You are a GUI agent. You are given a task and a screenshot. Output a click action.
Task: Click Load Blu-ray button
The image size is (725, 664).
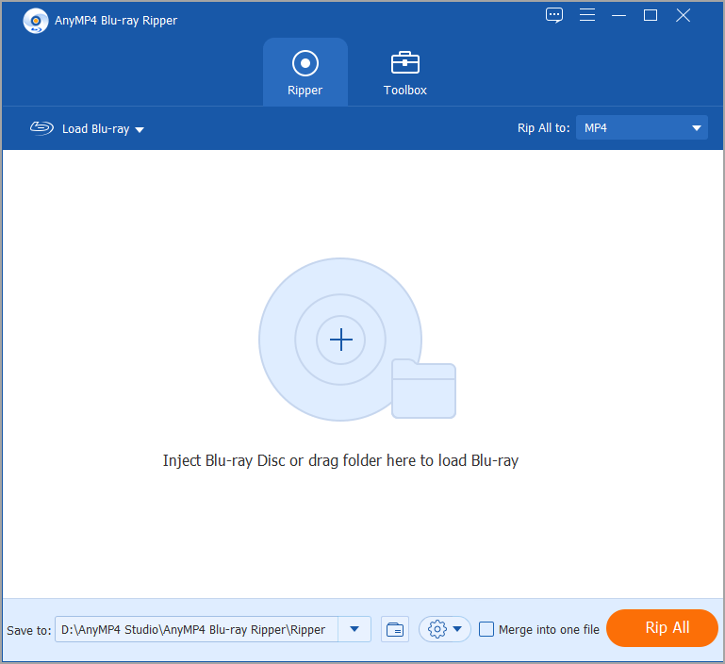[x=87, y=128]
